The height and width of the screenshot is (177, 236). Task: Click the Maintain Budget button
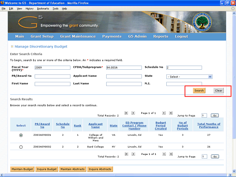tap(22, 169)
